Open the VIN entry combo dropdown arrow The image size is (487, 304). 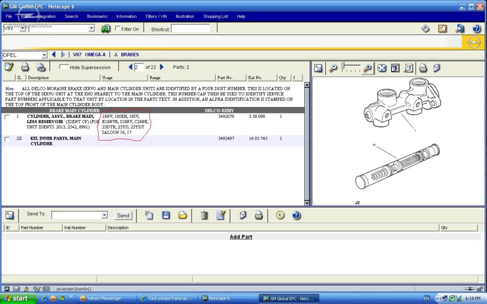click(x=91, y=28)
